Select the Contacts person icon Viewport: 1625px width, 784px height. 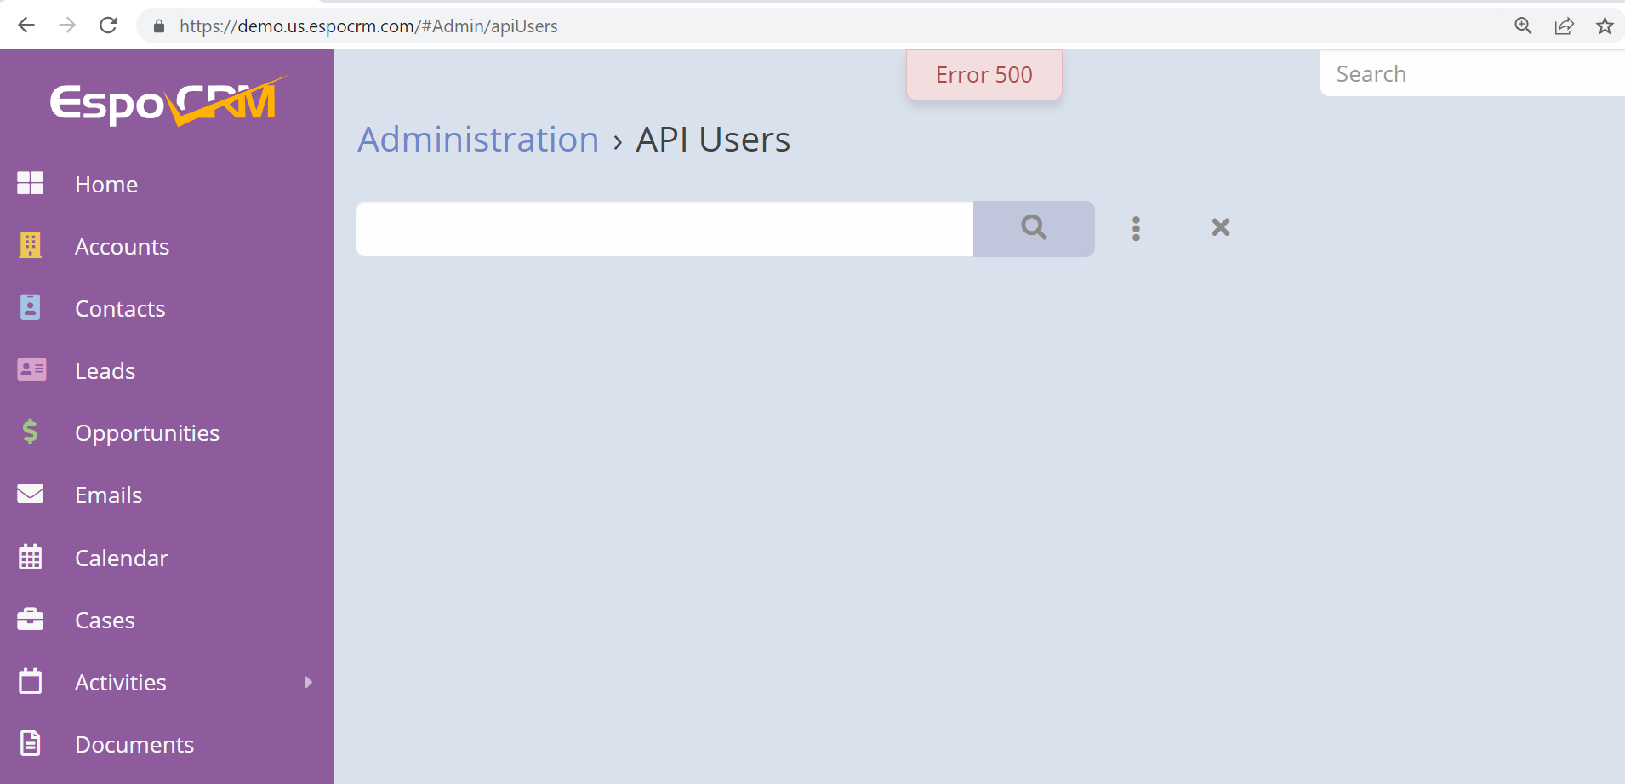point(30,307)
